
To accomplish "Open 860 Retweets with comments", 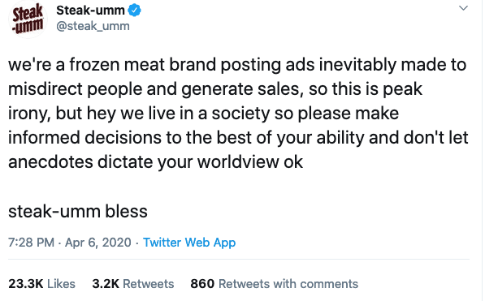I will (274, 284).
